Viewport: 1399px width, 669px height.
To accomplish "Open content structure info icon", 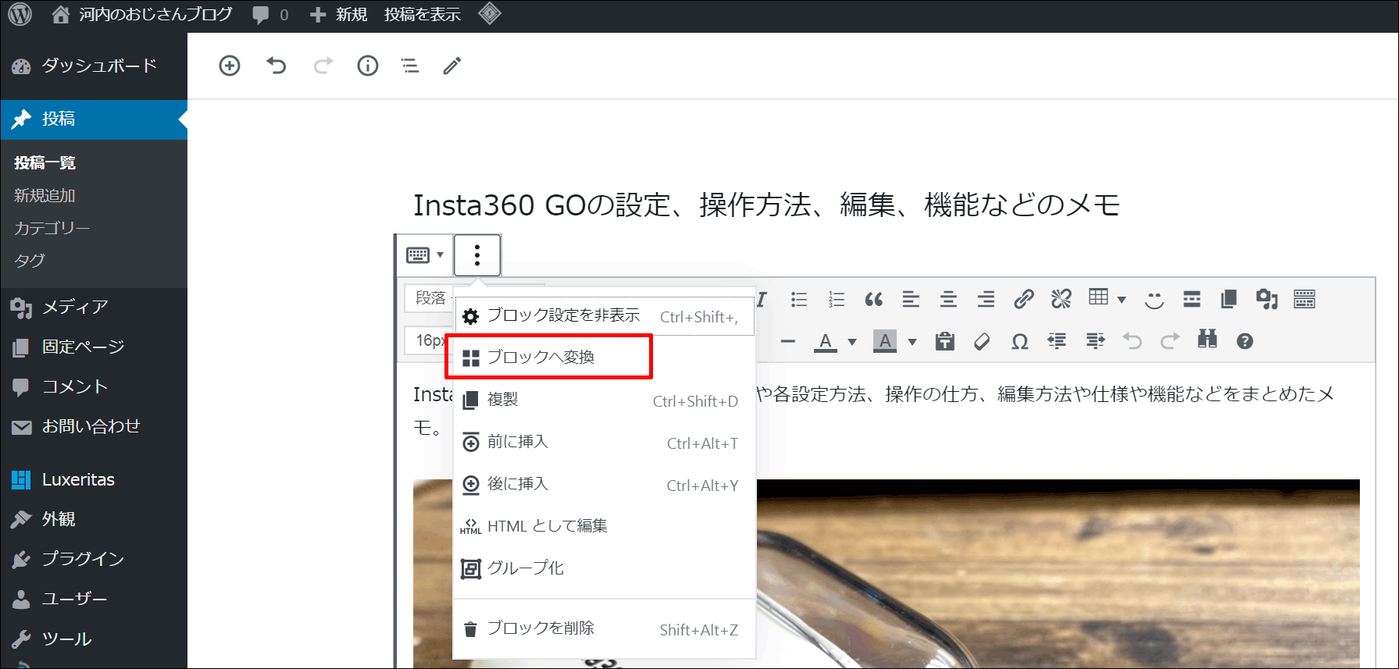I will pyautogui.click(x=368, y=66).
